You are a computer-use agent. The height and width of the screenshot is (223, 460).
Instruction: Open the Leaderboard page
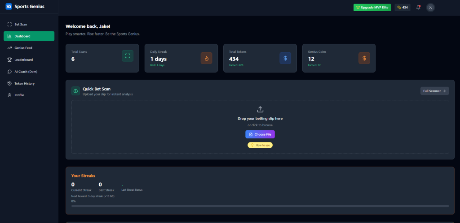tap(23, 60)
